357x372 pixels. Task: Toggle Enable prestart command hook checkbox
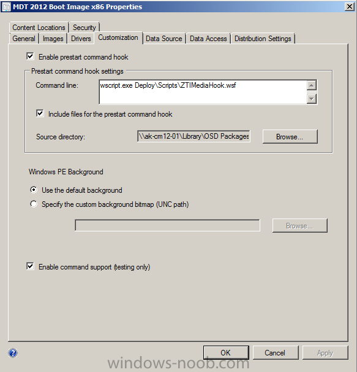(x=30, y=56)
